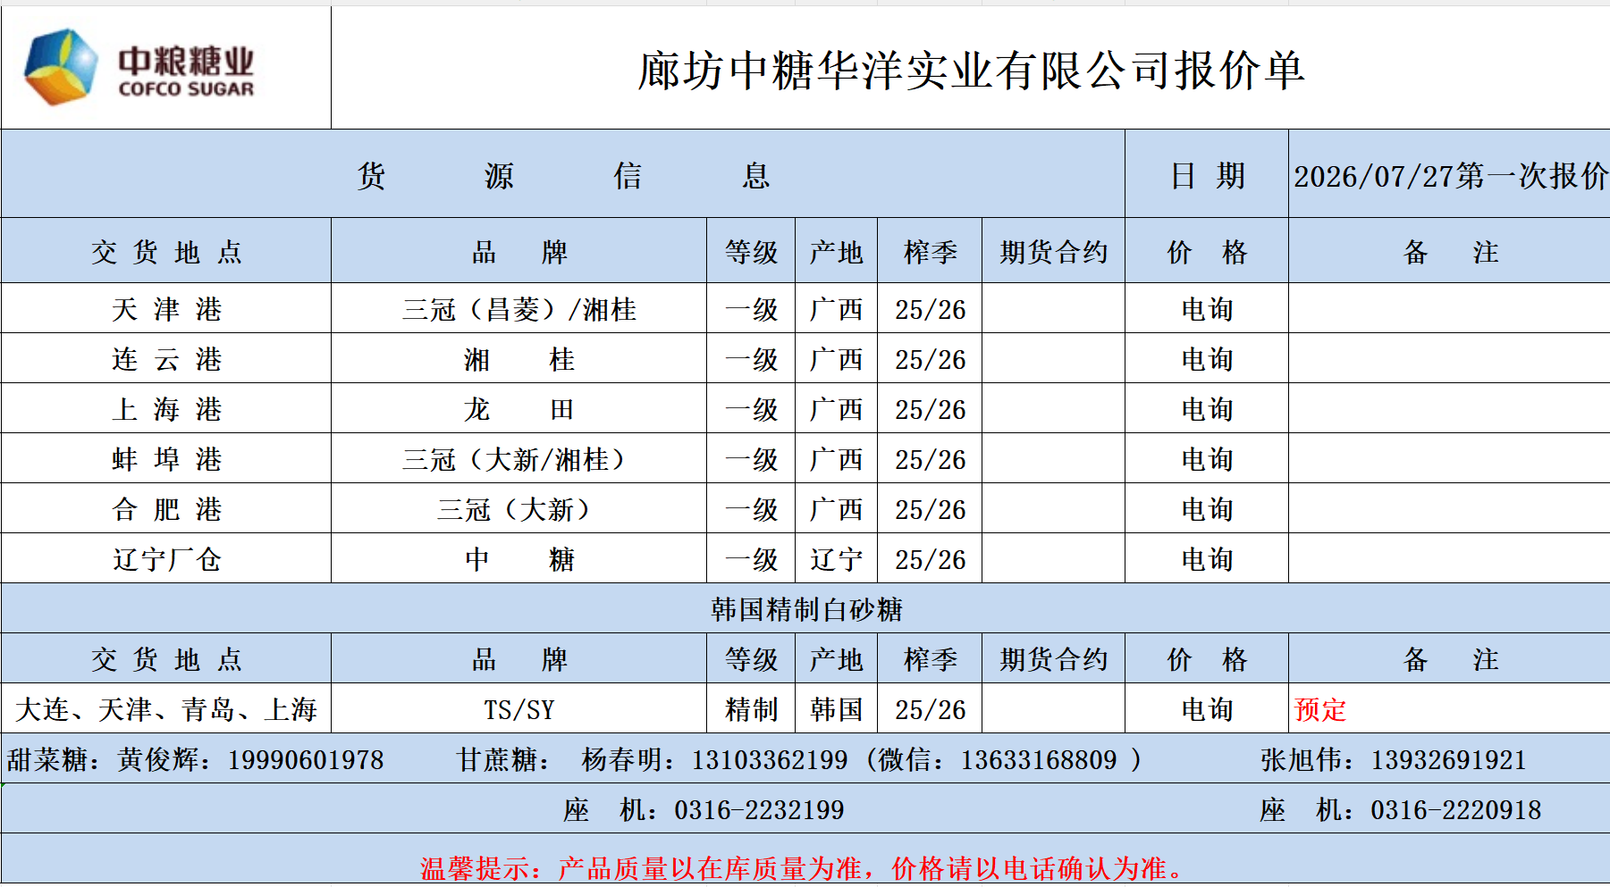This screenshot has width=1610, height=887.
Task: Select the 交货地点 header above 天津港
Action: tap(166, 252)
